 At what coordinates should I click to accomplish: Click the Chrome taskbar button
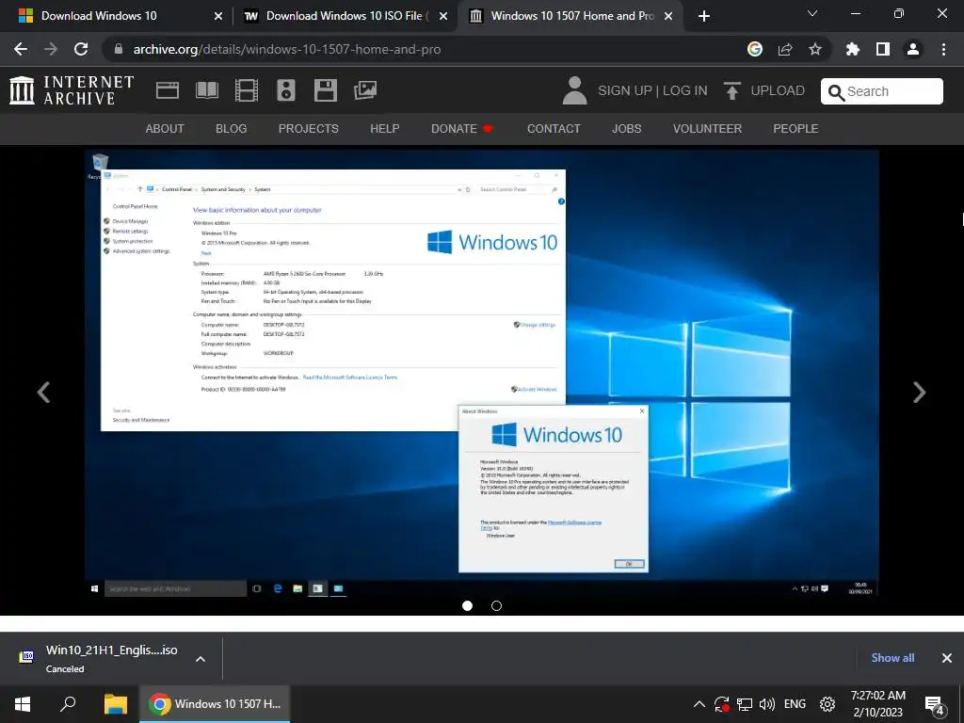(x=216, y=704)
